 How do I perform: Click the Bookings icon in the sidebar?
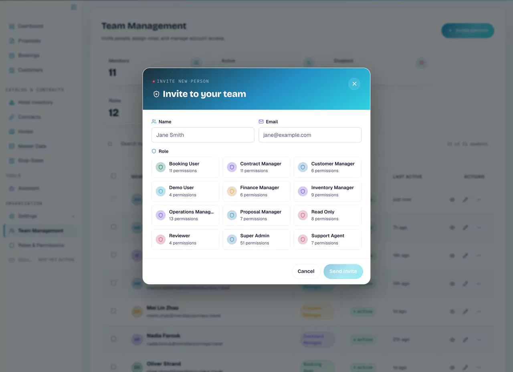pos(12,55)
